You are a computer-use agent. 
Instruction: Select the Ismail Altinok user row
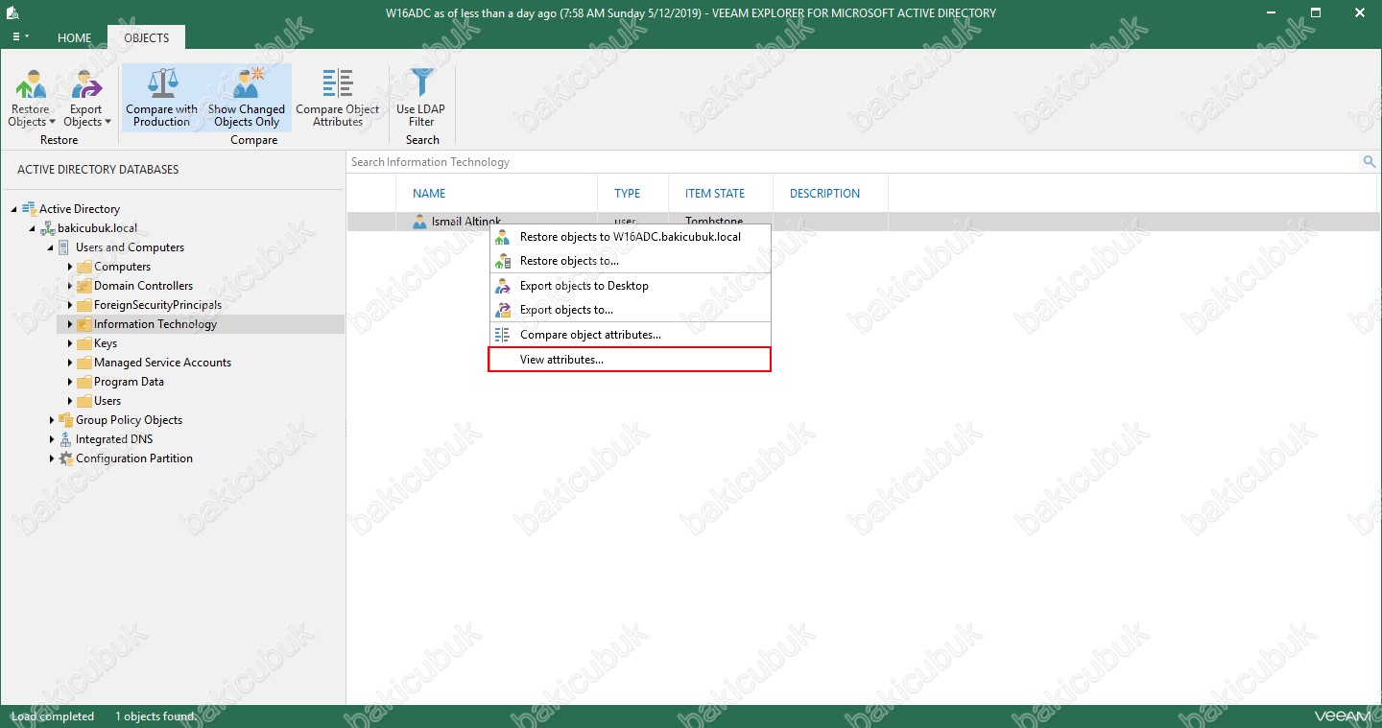(x=862, y=222)
